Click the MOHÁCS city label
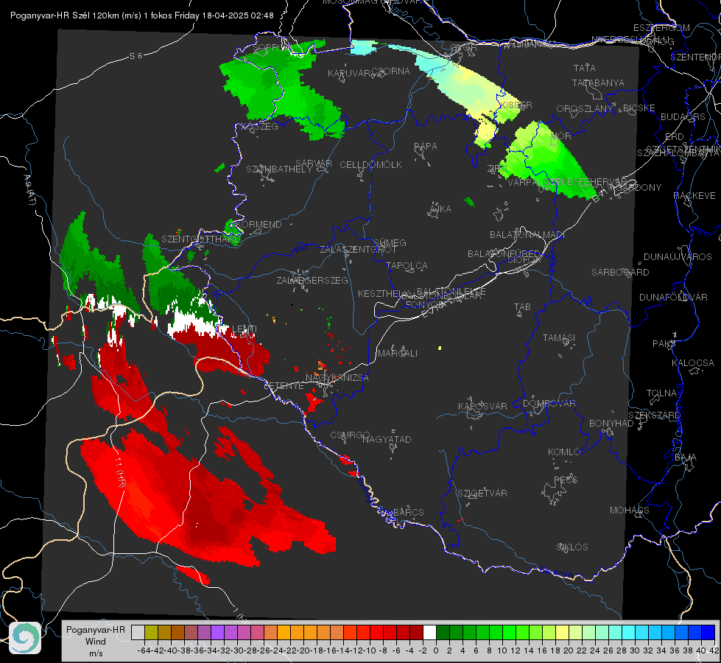The height and width of the screenshot is (663, 721). click(630, 511)
